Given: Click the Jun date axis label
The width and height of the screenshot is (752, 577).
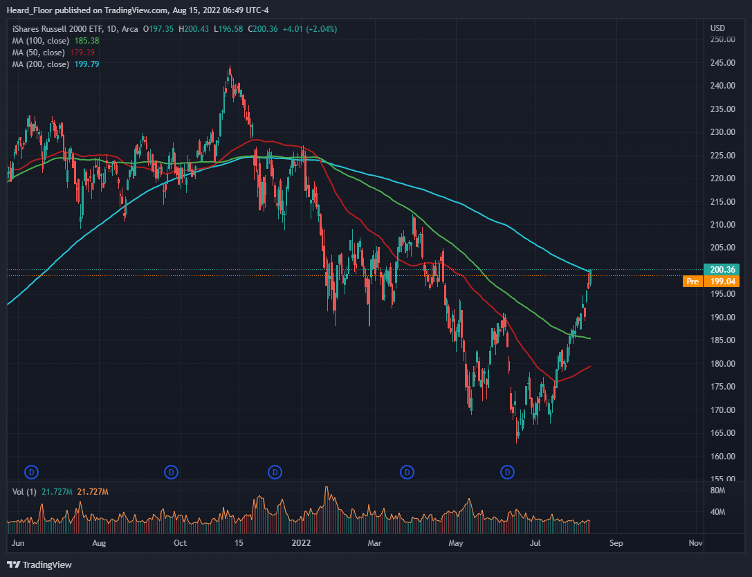Looking at the screenshot, I should click(x=18, y=543).
